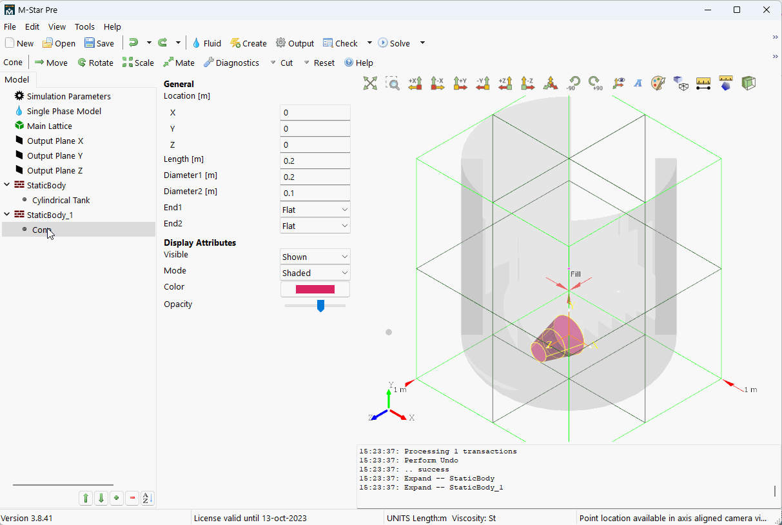
Task: Rotate view by +90 degrees
Action: pyautogui.click(x=595, y=83)
